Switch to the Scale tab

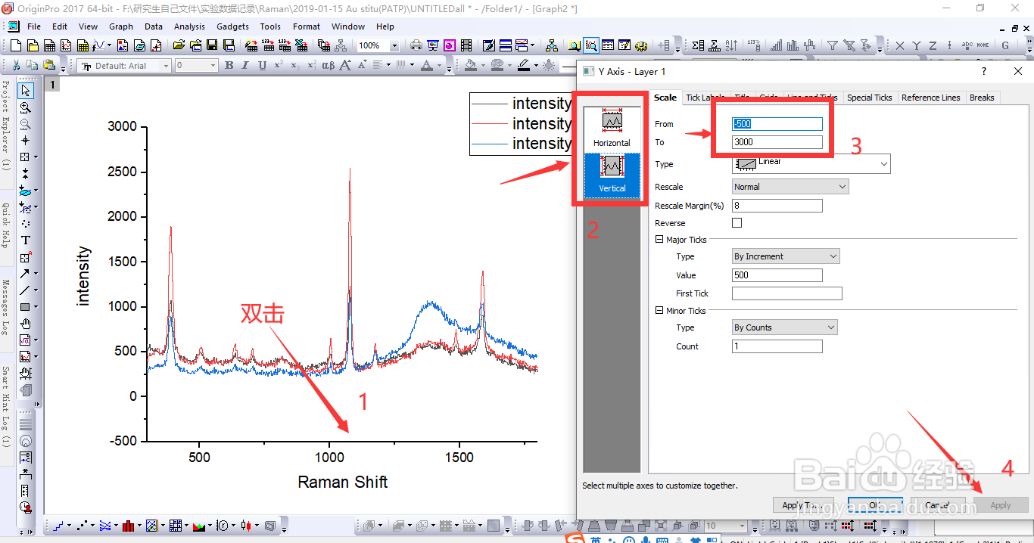(x=665, y=98)
